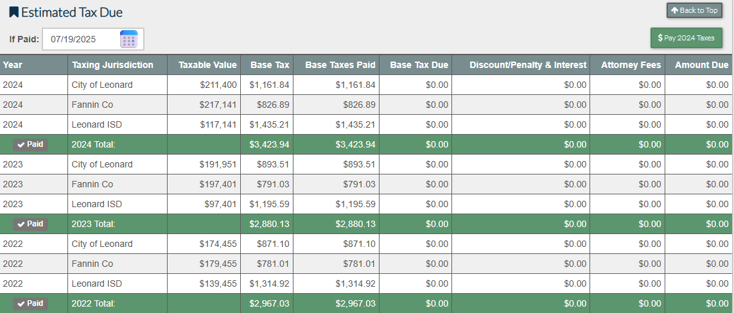Viewport: 734px width, 313px height.
Task: Click the Amount Due column header
Action: [x=701, y=65]
